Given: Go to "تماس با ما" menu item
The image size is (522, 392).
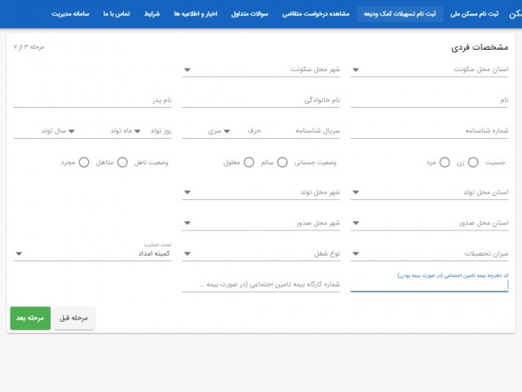Looking at the screenshot, I should pos(117,14).
